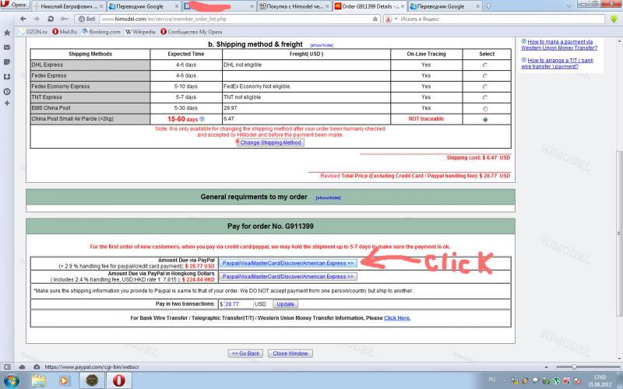Image resolution: width=623 pixels, height=389 pixels.
Task: Expand General requirements via show/hide
Action: [x=328, y=198]
